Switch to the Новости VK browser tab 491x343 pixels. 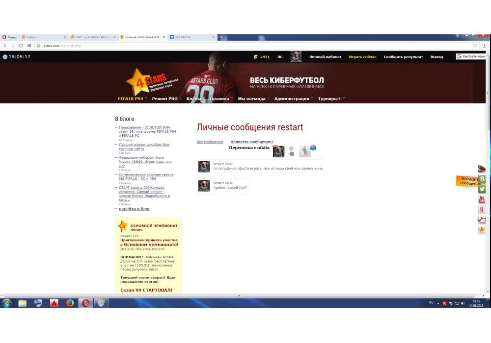[x=191, y=37]
